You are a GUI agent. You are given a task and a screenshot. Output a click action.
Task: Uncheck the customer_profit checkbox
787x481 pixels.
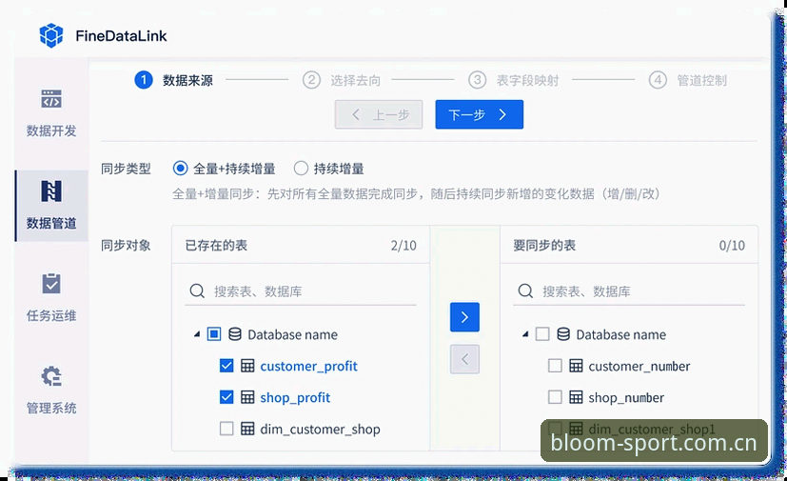(226, 366)
